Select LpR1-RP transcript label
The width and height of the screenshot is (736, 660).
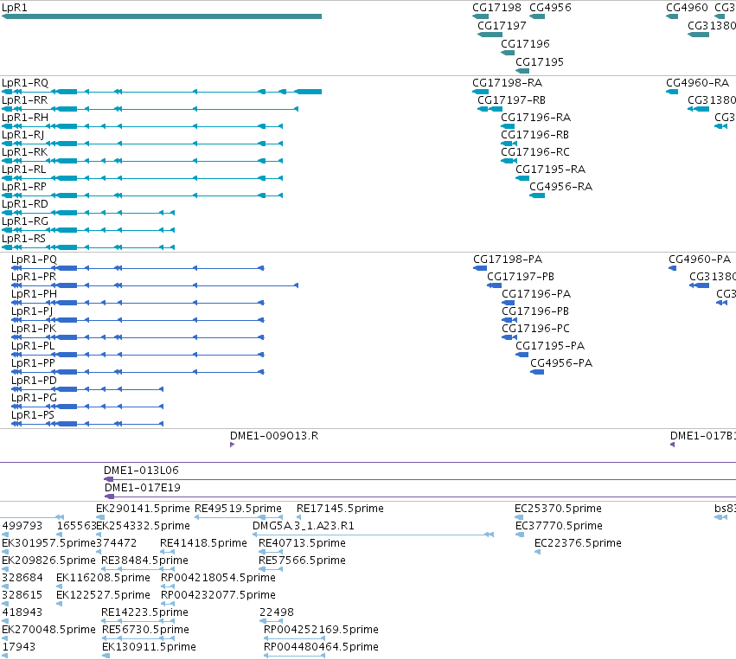coord(24,187)
